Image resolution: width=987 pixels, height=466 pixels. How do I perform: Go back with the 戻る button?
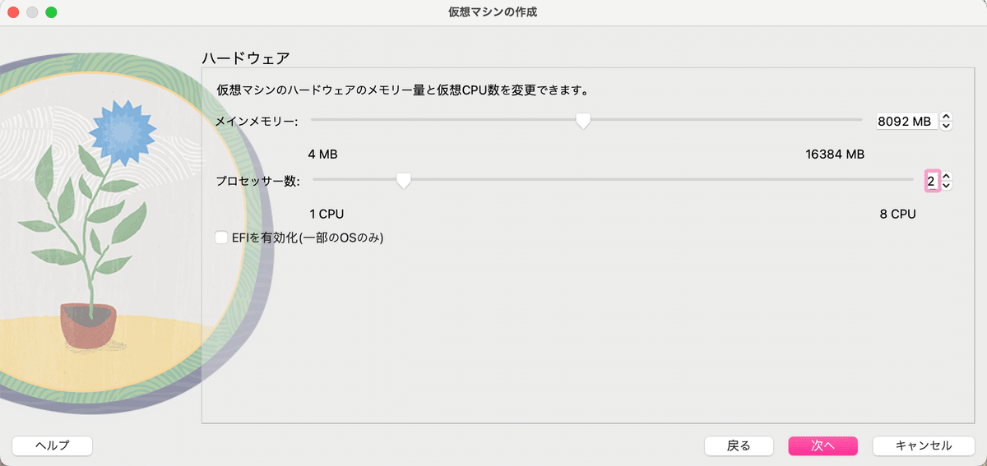pyautogui.click(x=739, y=445)
